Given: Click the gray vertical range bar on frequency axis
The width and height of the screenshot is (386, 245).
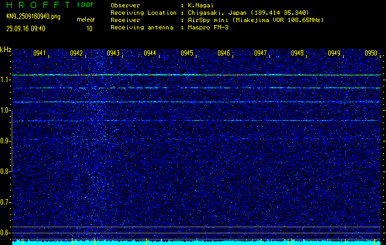Looking at the screenshot, I should (12, 141).
